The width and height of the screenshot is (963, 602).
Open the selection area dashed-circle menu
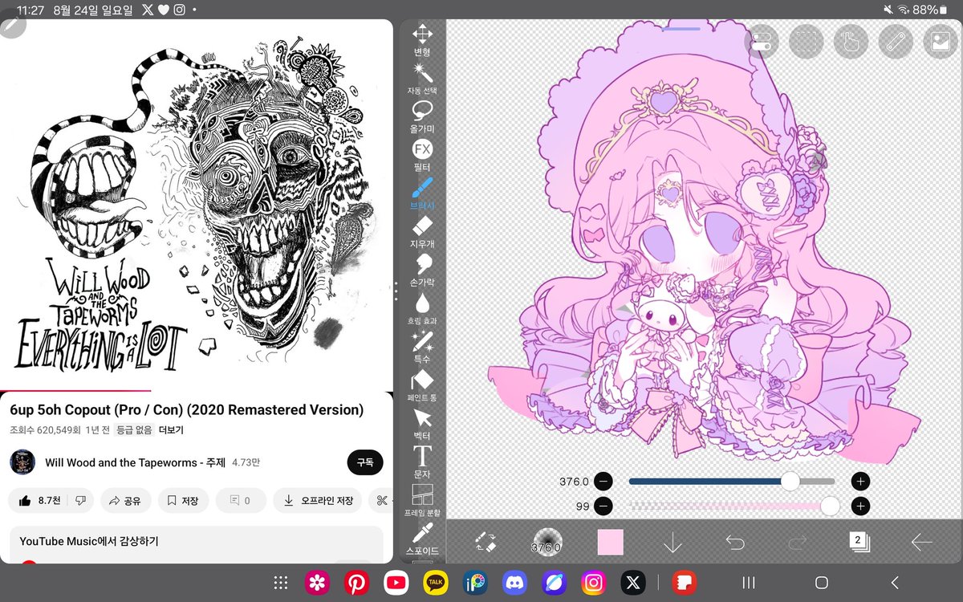(x=807, y=41)
